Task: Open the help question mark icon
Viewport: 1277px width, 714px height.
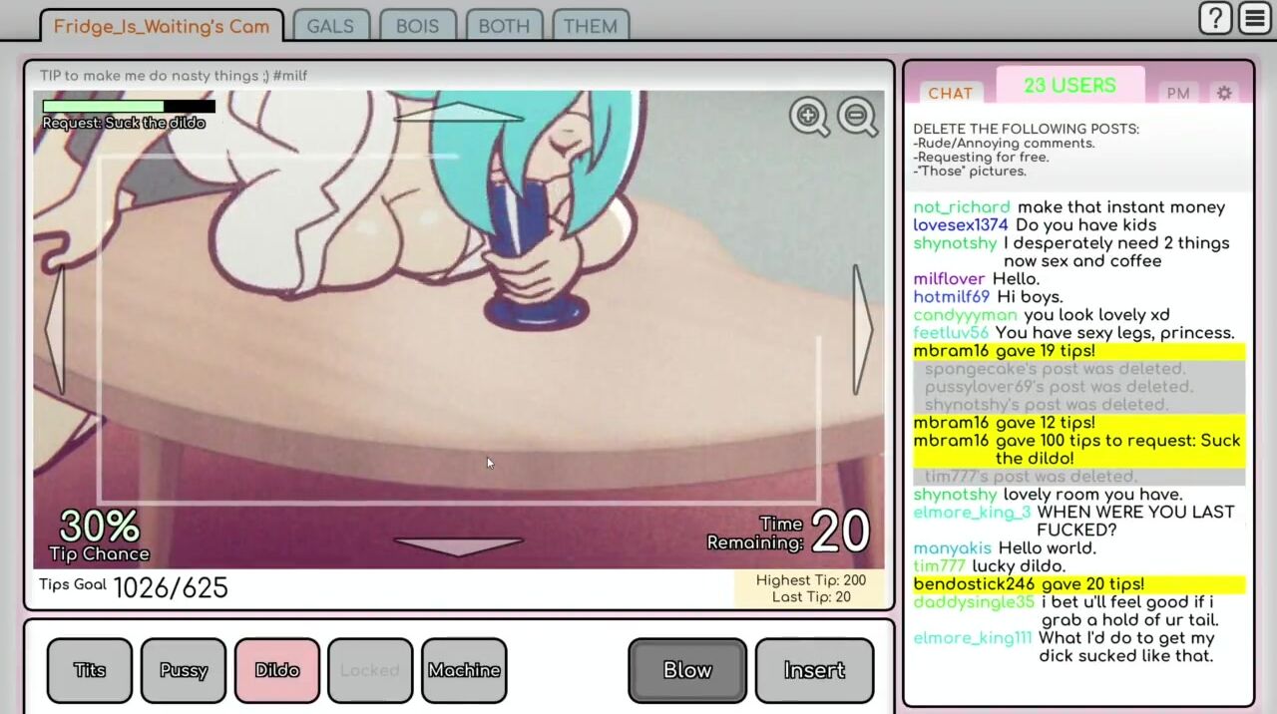Action: coord(1215,18)
